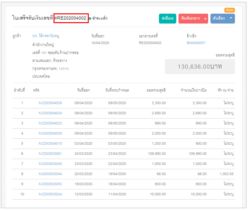Screen dimensions: 249x210
Task: Open invoice IVS202003045
Action: click(50, 164)
